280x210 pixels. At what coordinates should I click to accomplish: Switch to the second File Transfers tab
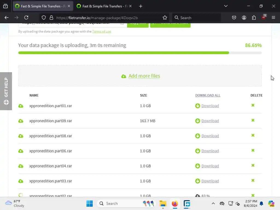[x=104, y=6]
